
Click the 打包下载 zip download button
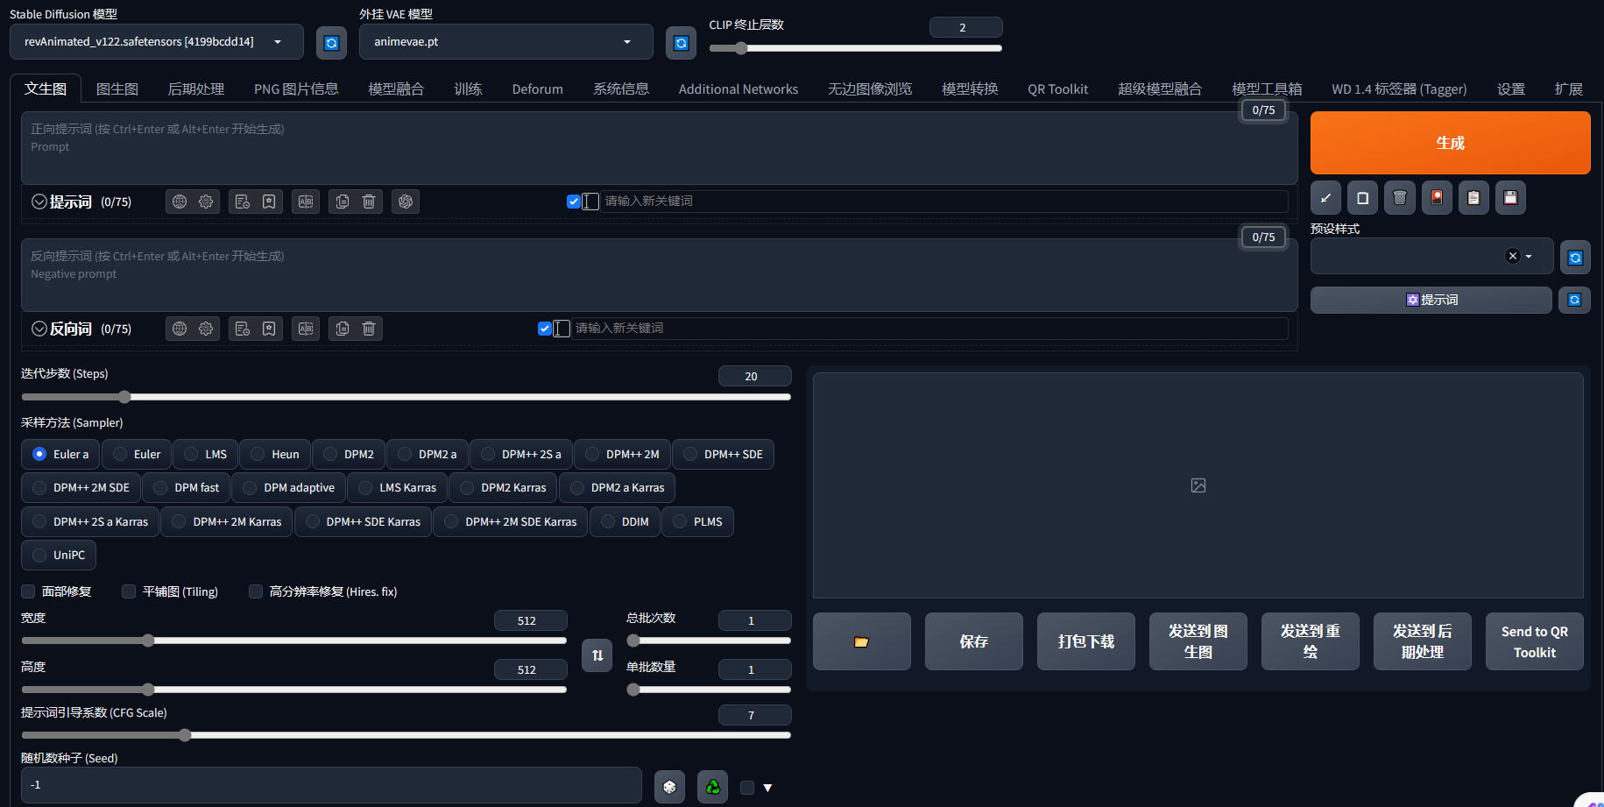pyautogui.click(x=1086, y=641)
